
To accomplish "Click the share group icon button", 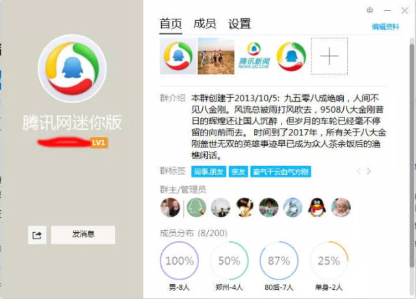I will point(37,235).
